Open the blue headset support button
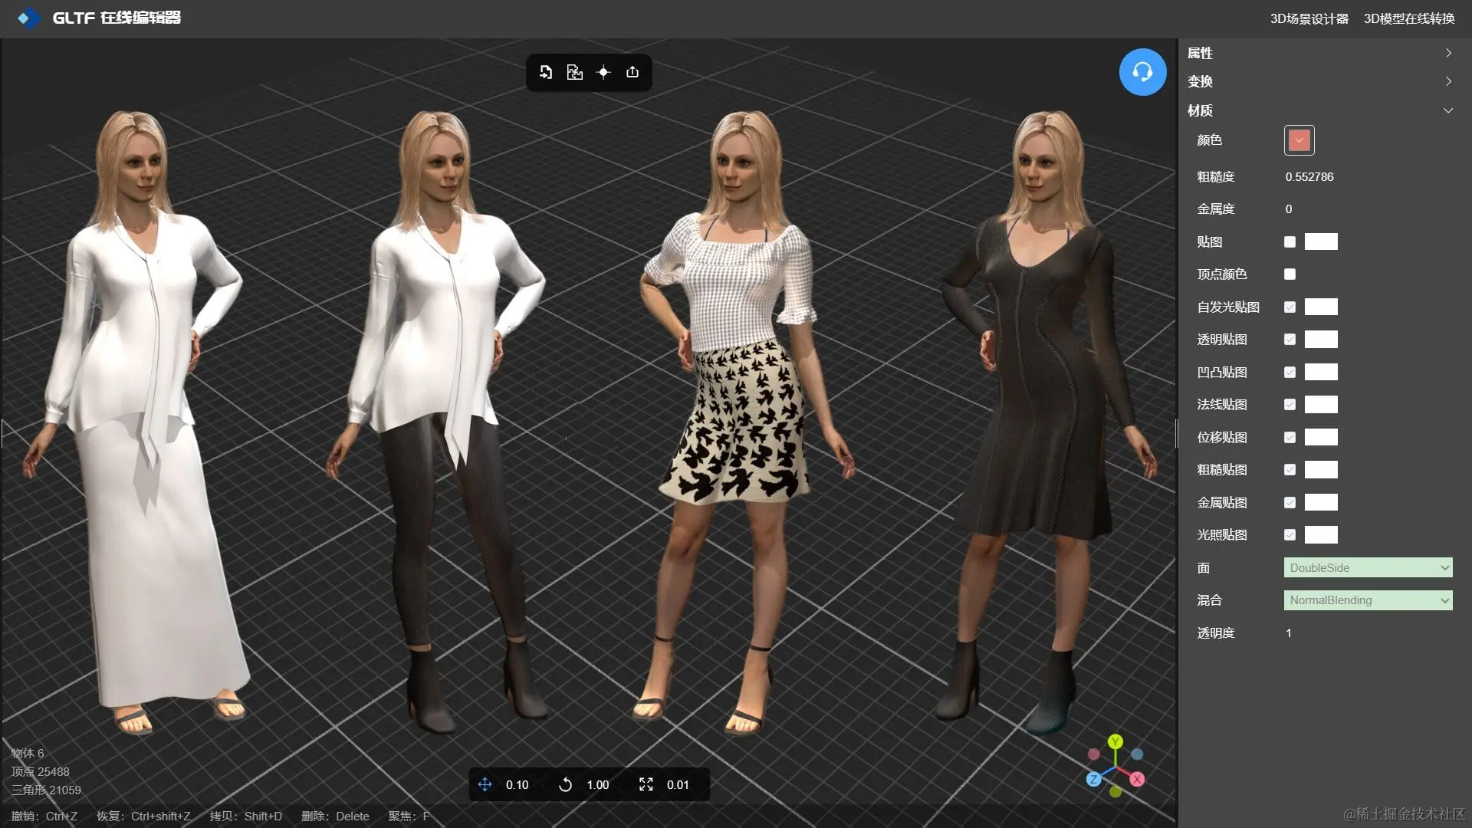Viewport: 1472px width, 828px height. [x=1142, y=72]
